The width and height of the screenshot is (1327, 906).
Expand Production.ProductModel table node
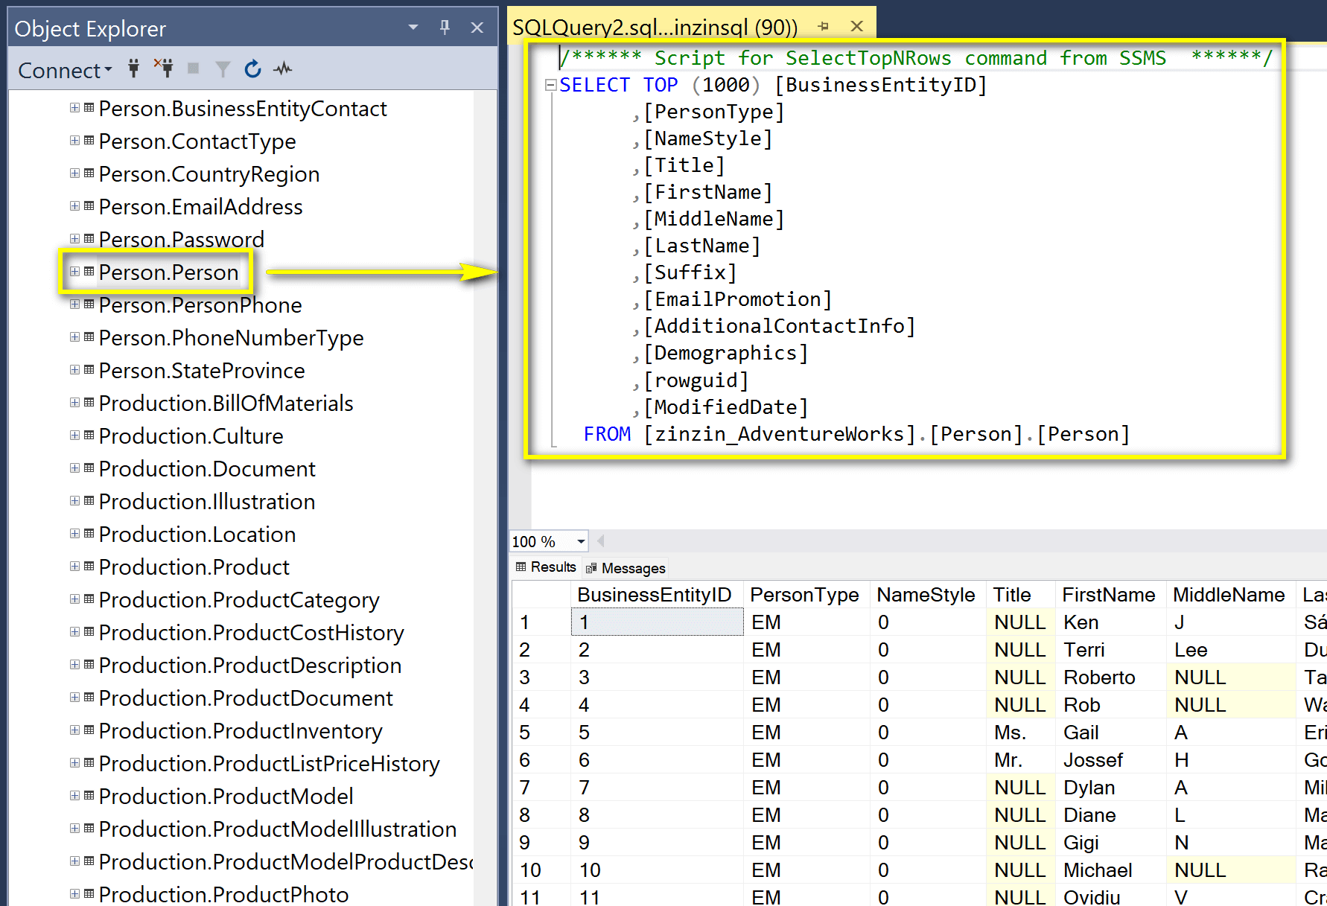pyautogui.click(x=74, y=796)
